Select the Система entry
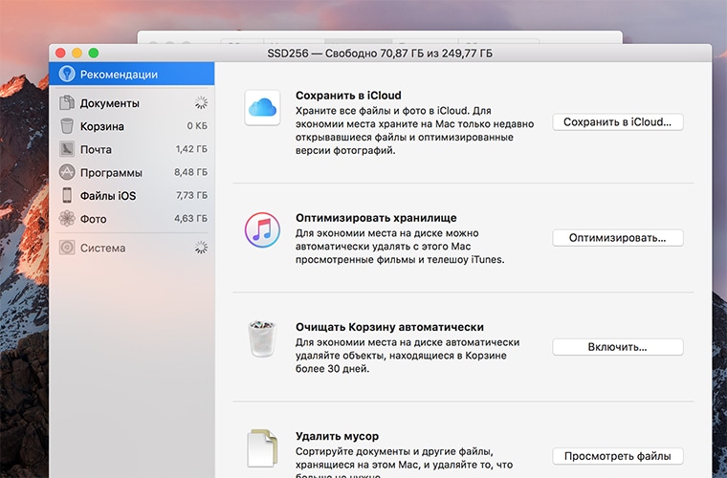This screenshot has width=727, height=478. tap(132, 248)
